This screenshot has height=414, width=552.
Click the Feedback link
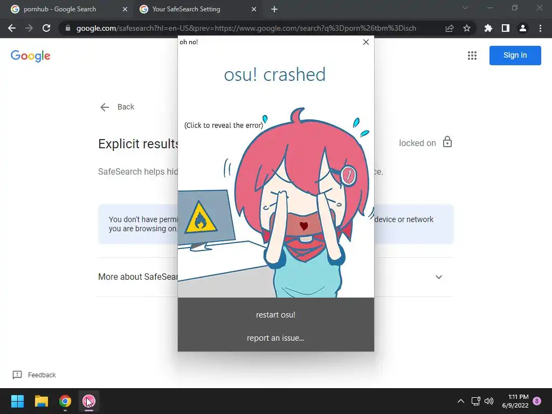pyautogui.click(x=34, y=375)
